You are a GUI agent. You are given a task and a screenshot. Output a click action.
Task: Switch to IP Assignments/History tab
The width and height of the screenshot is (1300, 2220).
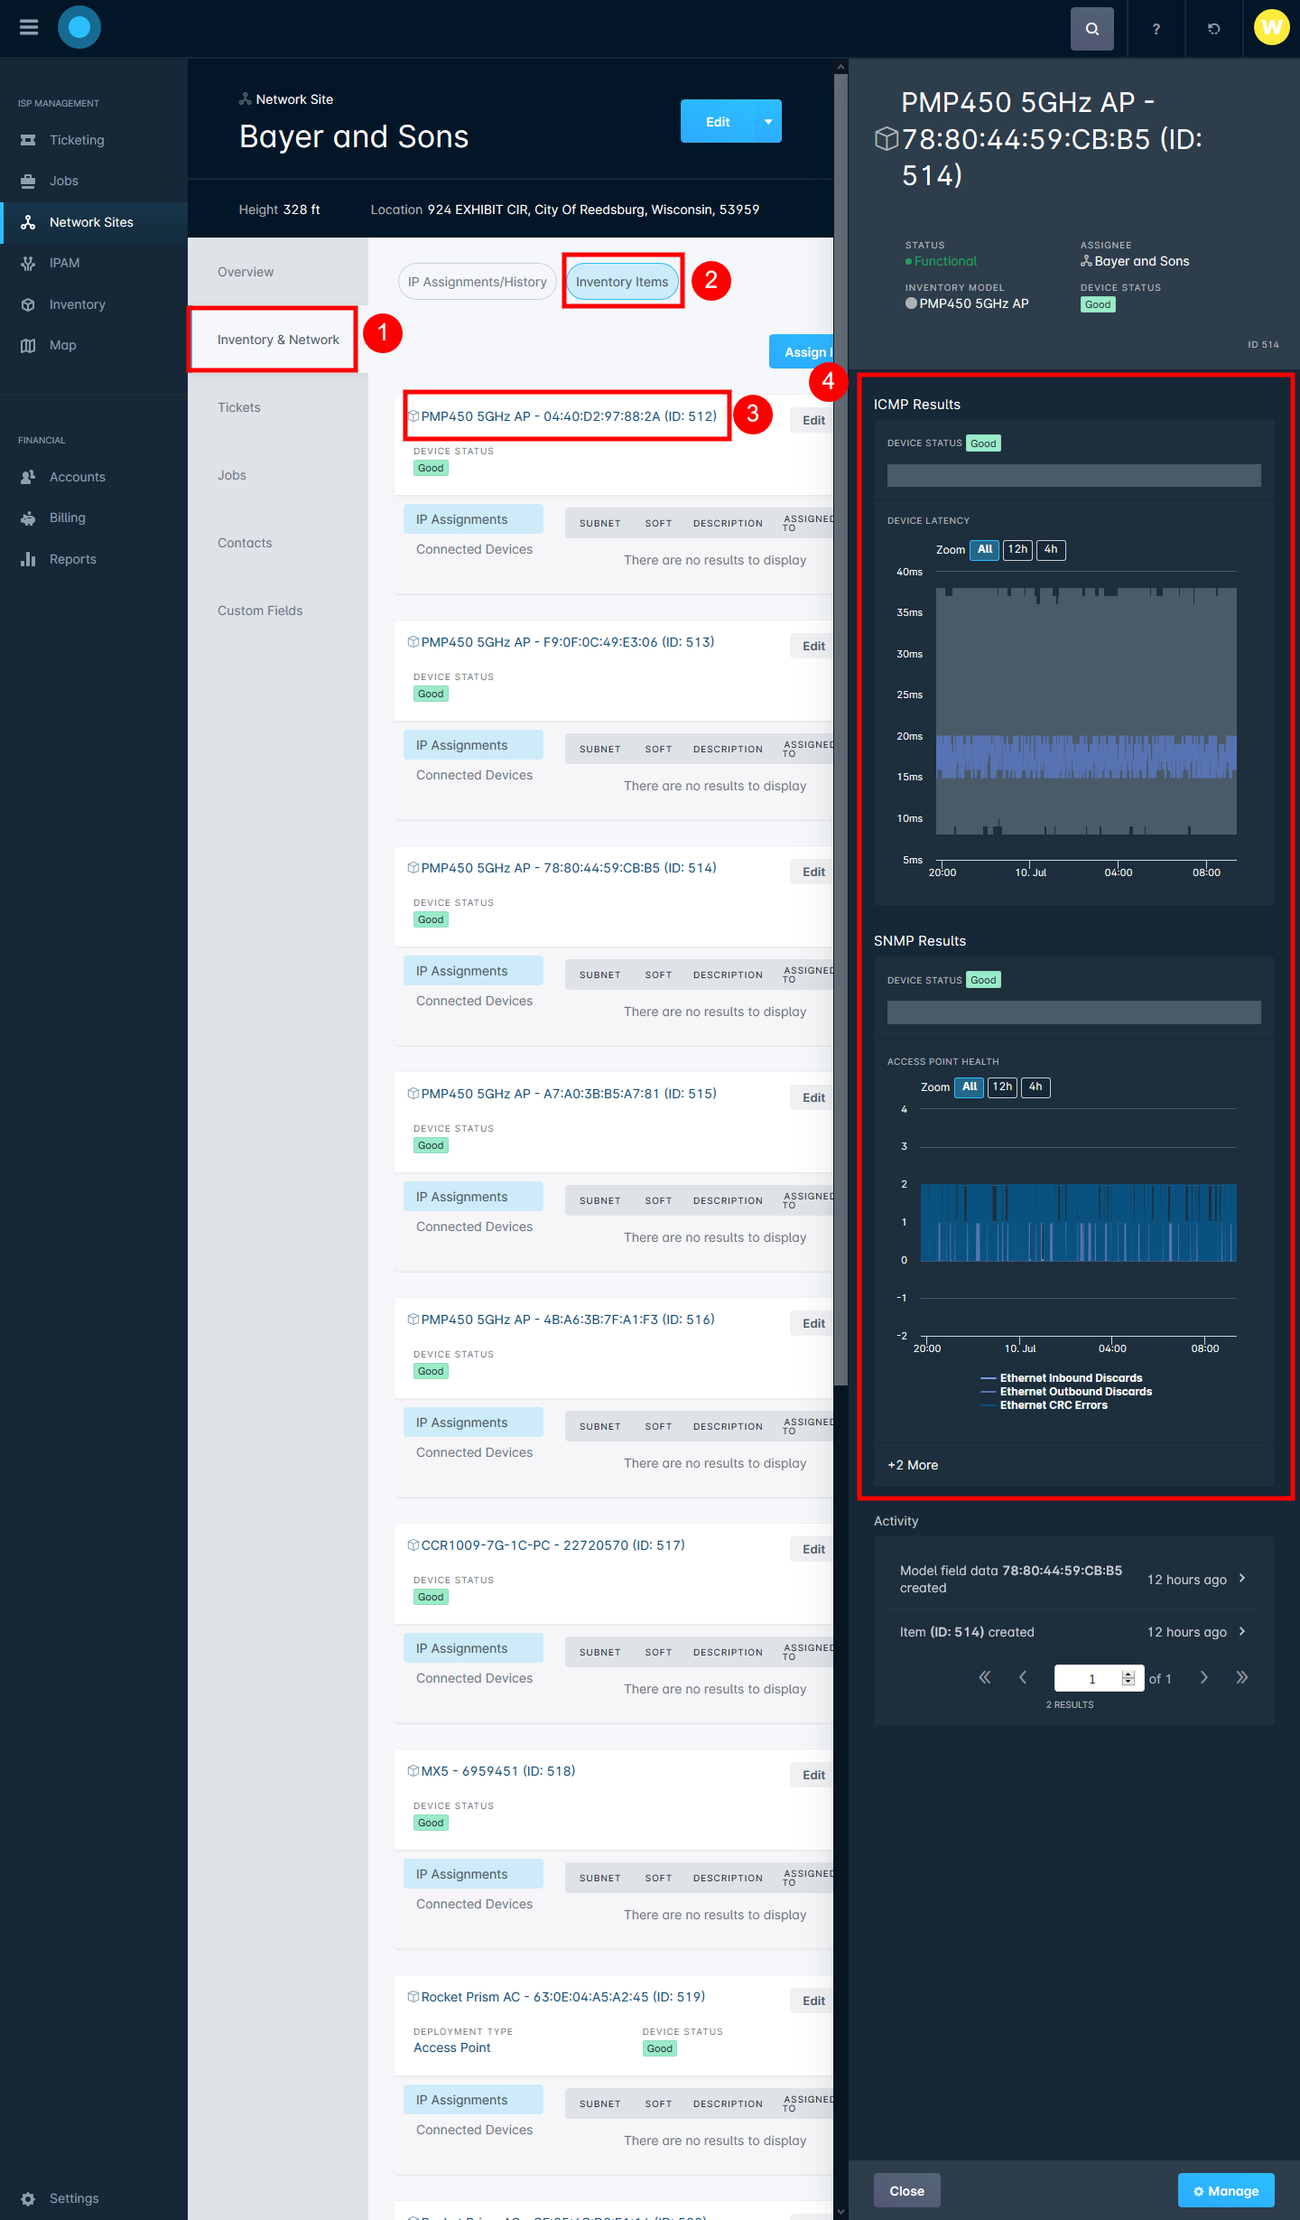pyautogui.click(x=477, y=282)
